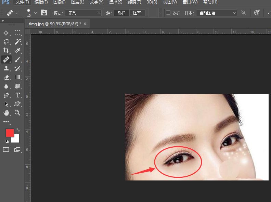The image size is (271, 202).
Task: Select the Zoom tool
Action: pyautogui.click(x=17, y=113)
